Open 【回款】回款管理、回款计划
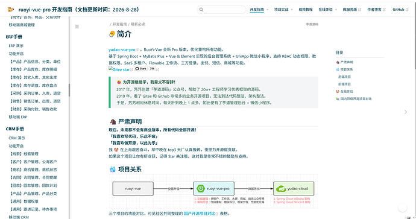This screenshot has height=219, width=416. 33,186
